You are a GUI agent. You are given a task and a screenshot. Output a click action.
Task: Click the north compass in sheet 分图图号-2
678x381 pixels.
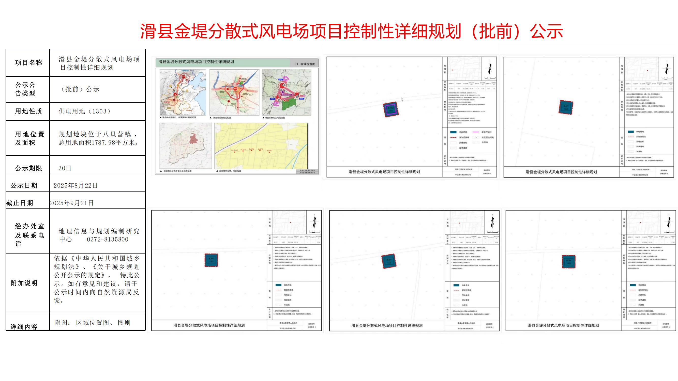click(492, 222)
